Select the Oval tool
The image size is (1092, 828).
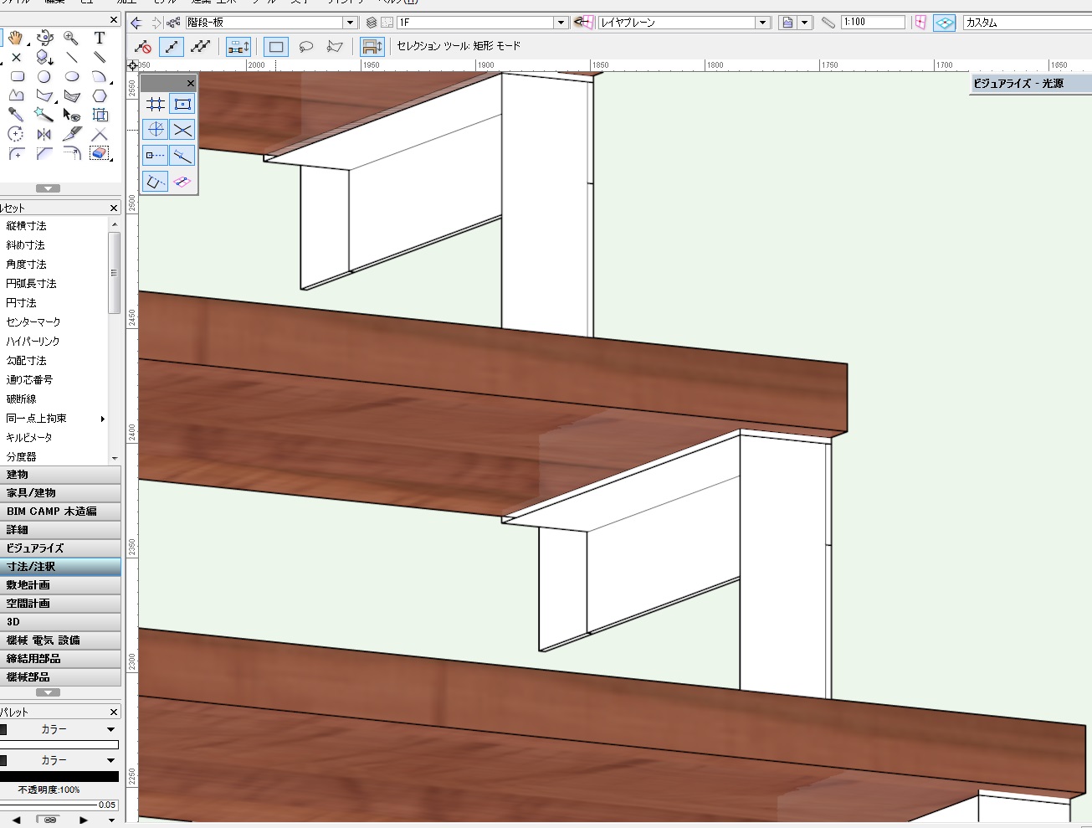(x=72, y=76)
